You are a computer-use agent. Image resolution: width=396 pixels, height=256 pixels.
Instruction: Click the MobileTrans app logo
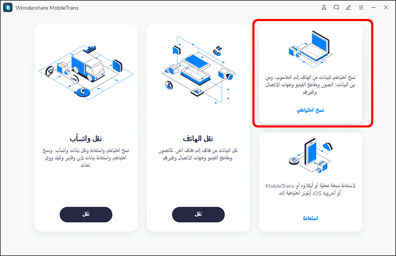coord(8,7)
